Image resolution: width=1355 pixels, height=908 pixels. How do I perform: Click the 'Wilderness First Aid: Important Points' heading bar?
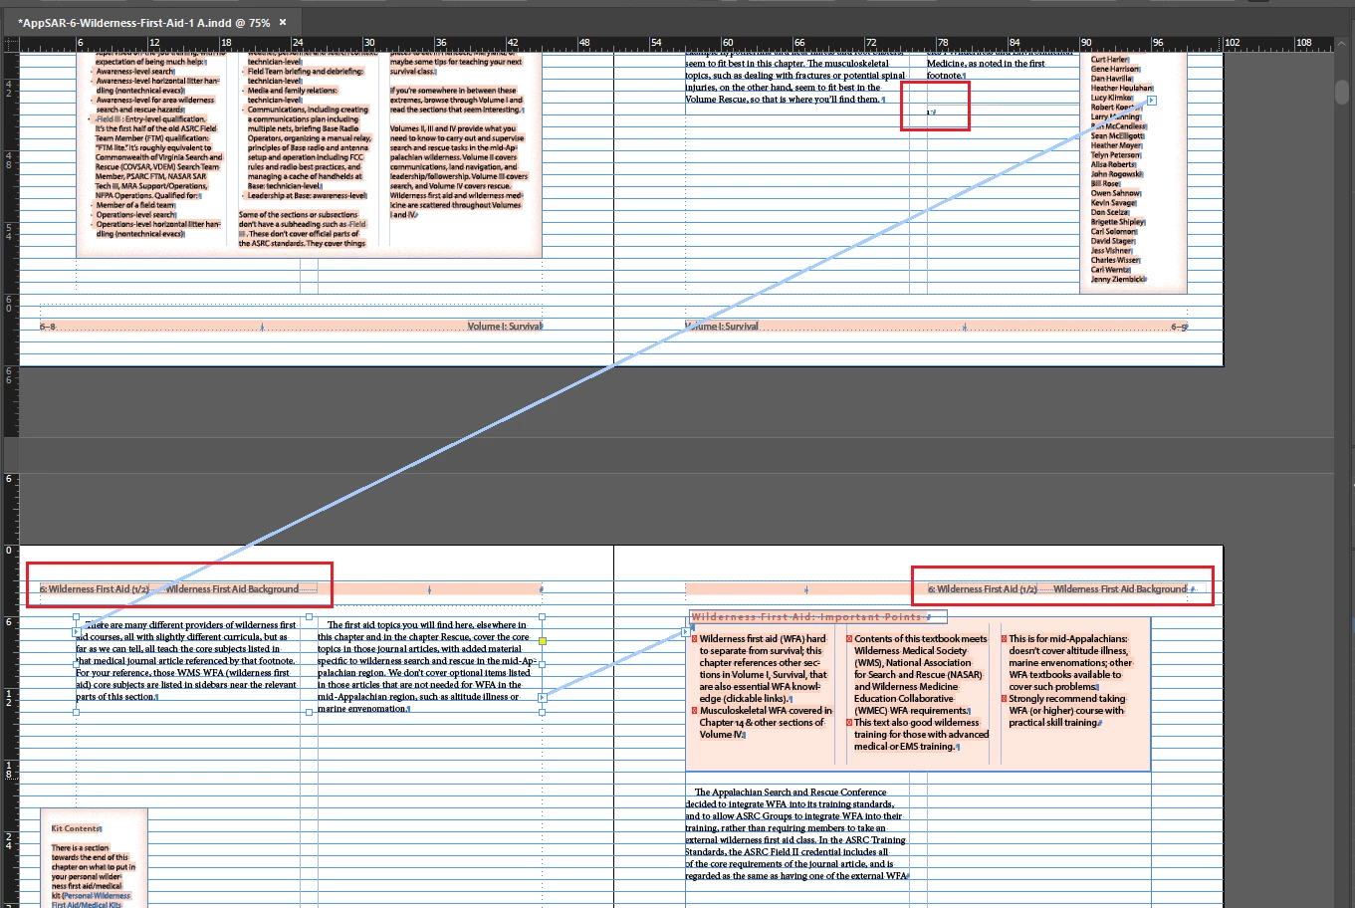[x=806, y=617]
